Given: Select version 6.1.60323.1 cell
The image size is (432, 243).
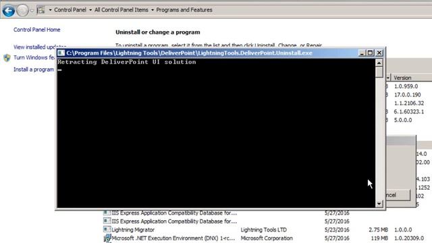Looking at the screenshot, I should pos(409,112).
